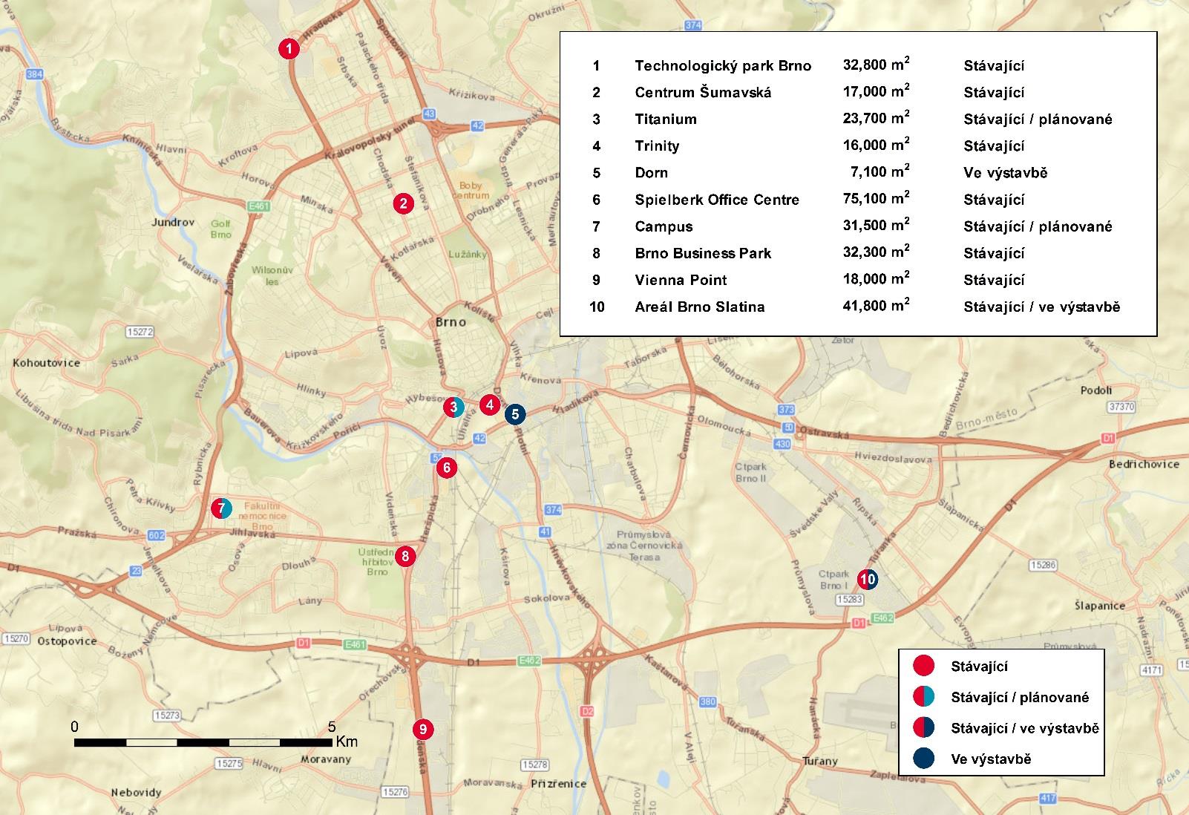The width and height of the screenshot is (1189, 815).
Task: Click the area value '23,700 m²'
Action: pos(877,117)
